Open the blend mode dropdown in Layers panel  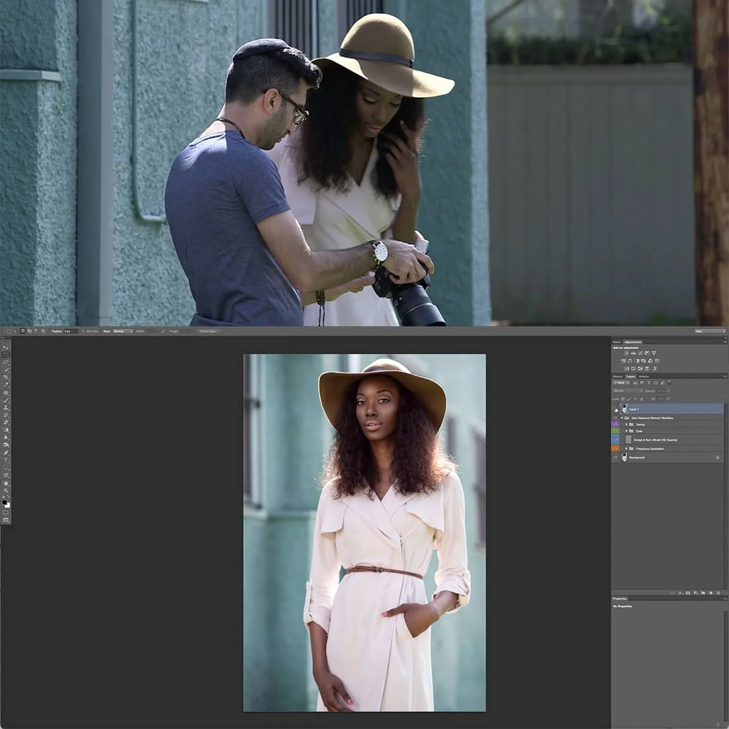(x=626, y=391)
